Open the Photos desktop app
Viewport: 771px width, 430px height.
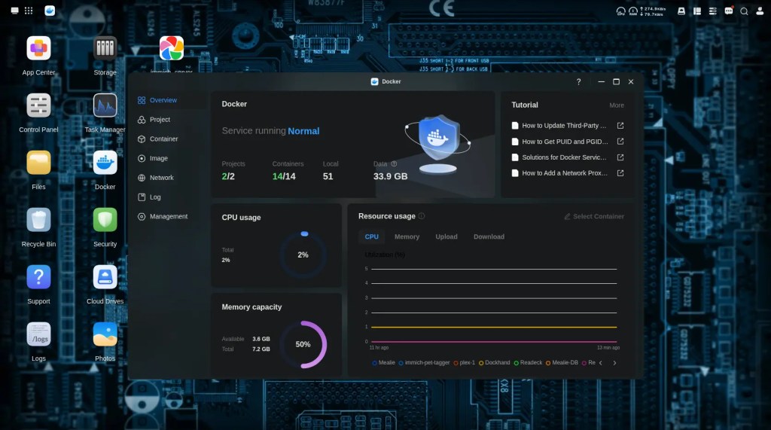click(105, 334)
